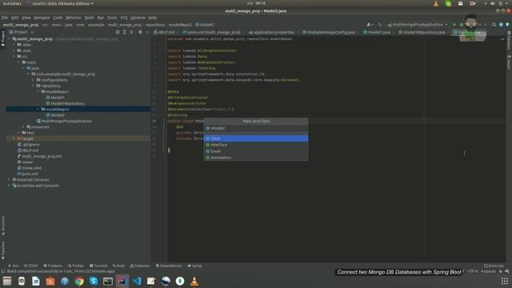
Task: Click the select opened file target icon
Action: [118, 32]
